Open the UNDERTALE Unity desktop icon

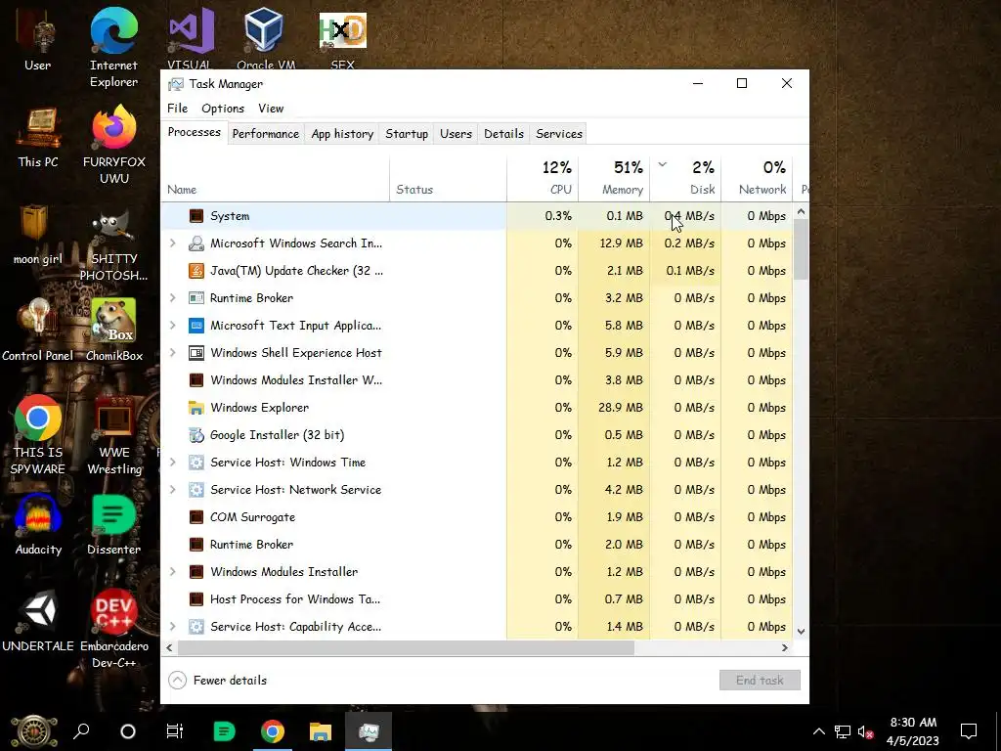pyautogui.click(x=38, y=621)
